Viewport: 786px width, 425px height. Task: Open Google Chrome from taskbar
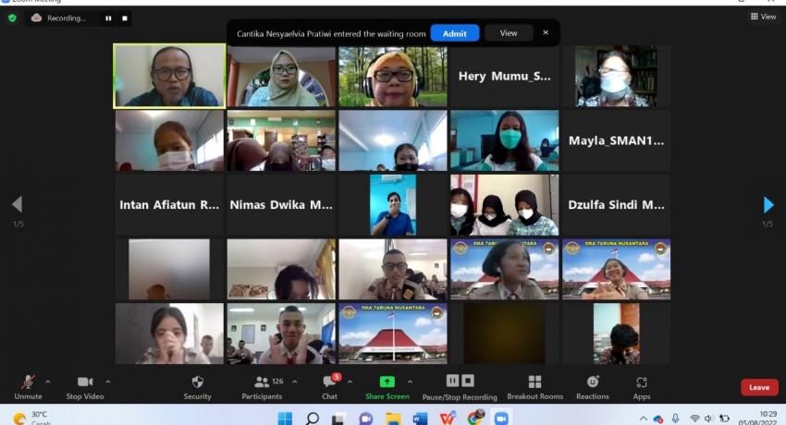(474, 417)
